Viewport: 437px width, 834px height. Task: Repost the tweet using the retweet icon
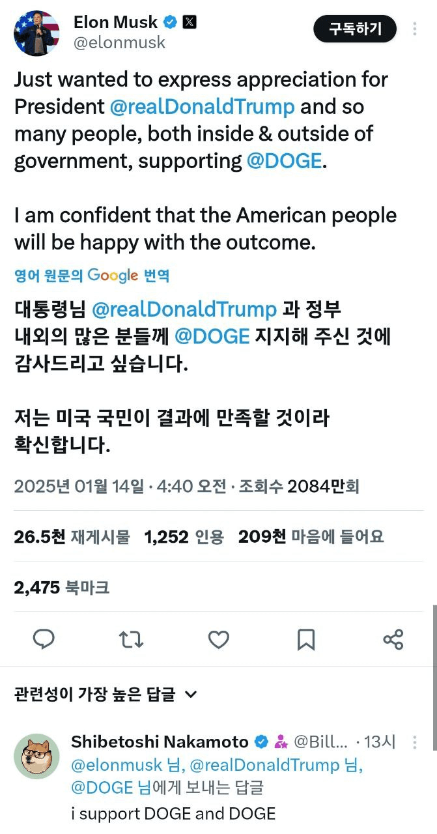pos(132,639)
